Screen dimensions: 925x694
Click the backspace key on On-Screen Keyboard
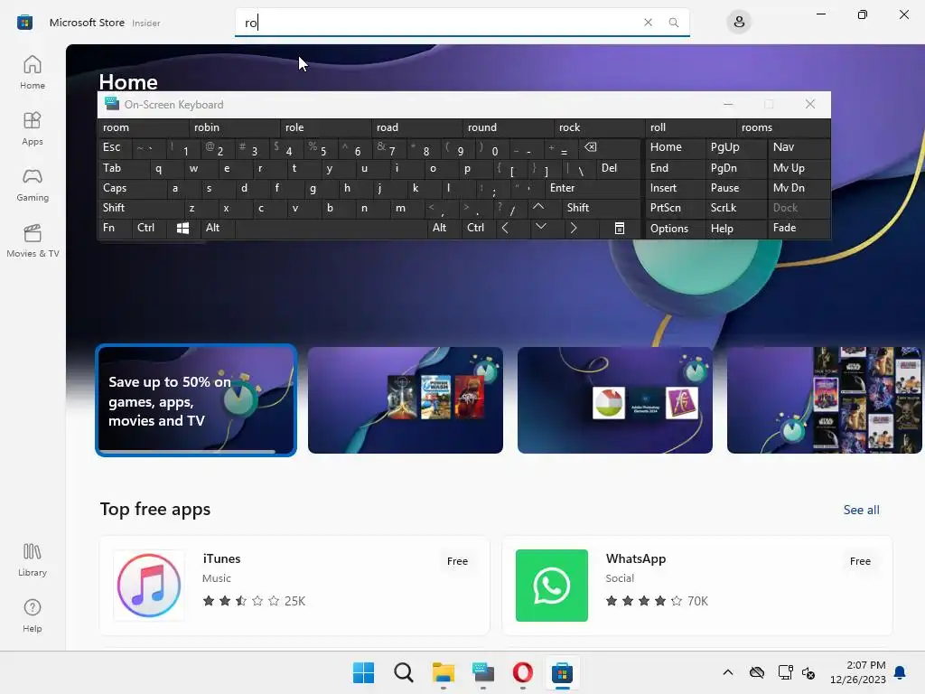coord(591,147)
